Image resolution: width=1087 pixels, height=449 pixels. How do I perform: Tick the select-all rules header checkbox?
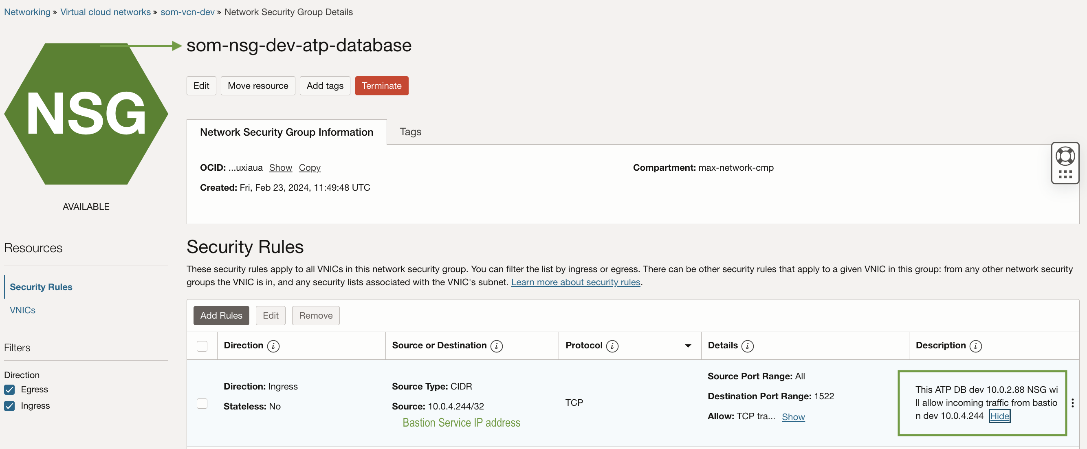202,346
